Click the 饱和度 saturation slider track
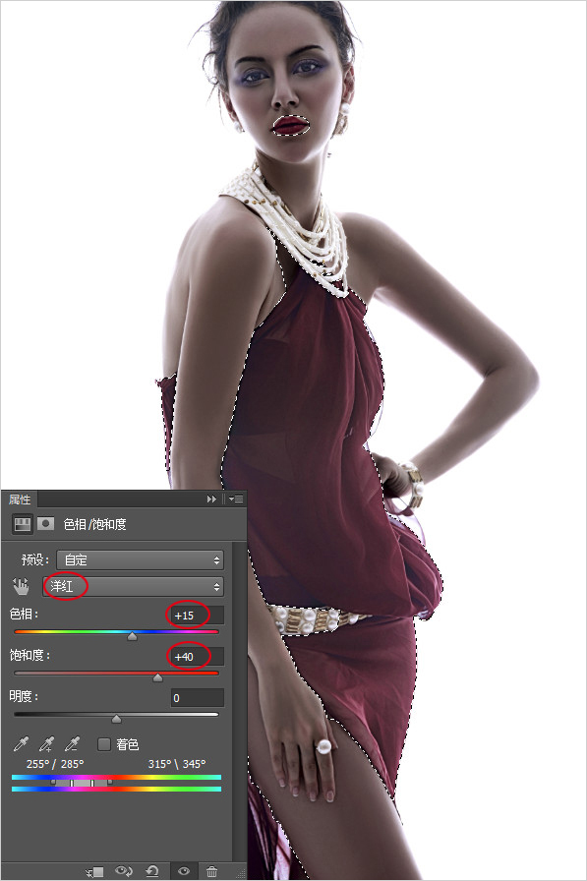This screenshot has width=587, height=881. (116, 673)
